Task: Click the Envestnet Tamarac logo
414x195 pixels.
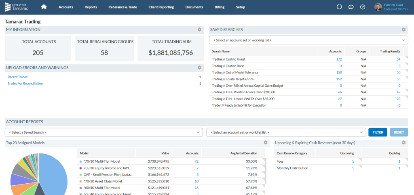Action: [x=16, y=7]
